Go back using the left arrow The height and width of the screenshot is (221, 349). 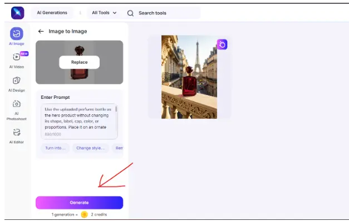pos(41,31)
